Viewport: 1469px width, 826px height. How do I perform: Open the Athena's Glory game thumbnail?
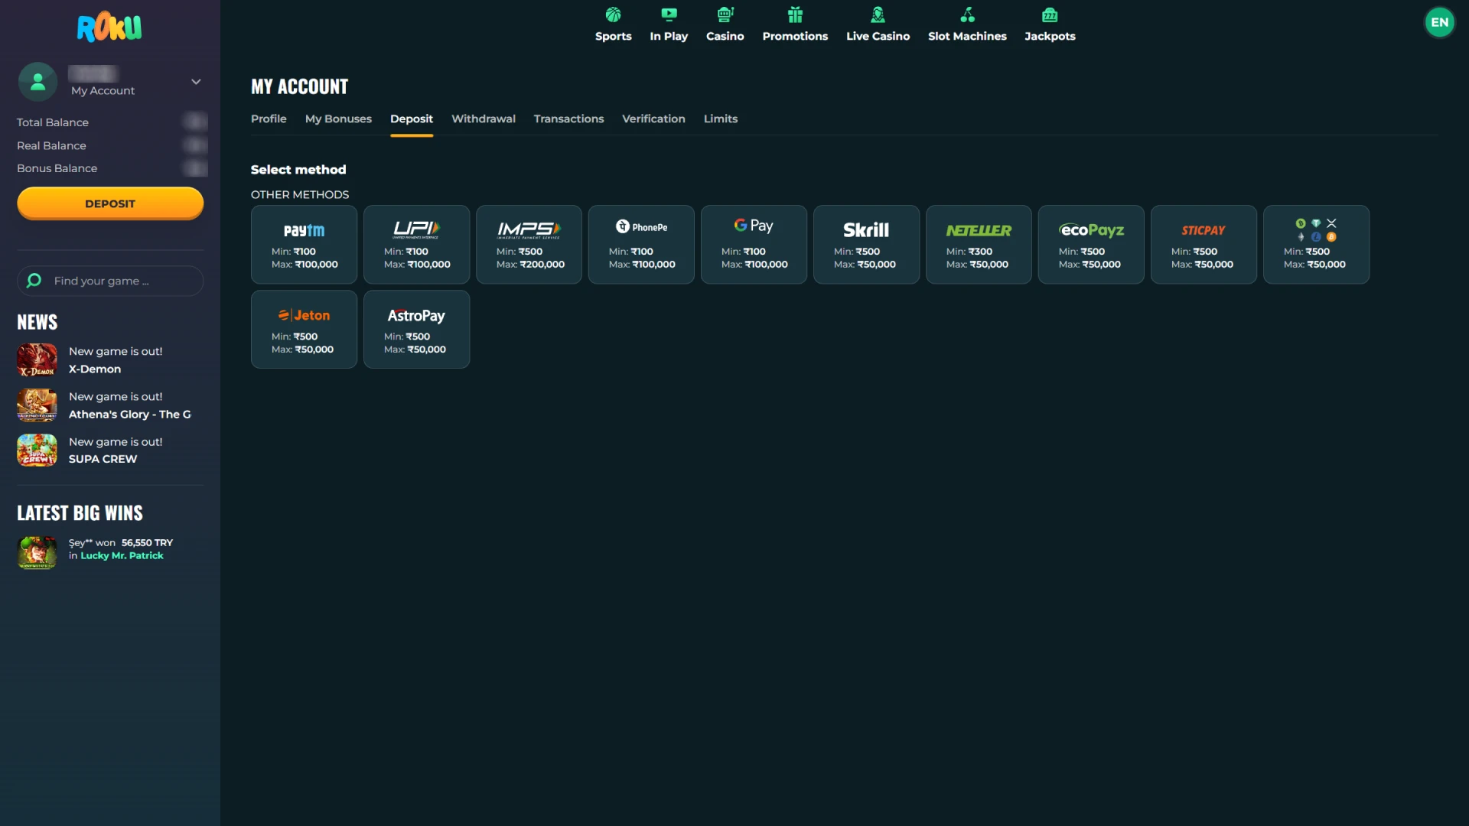coord(37,405)
